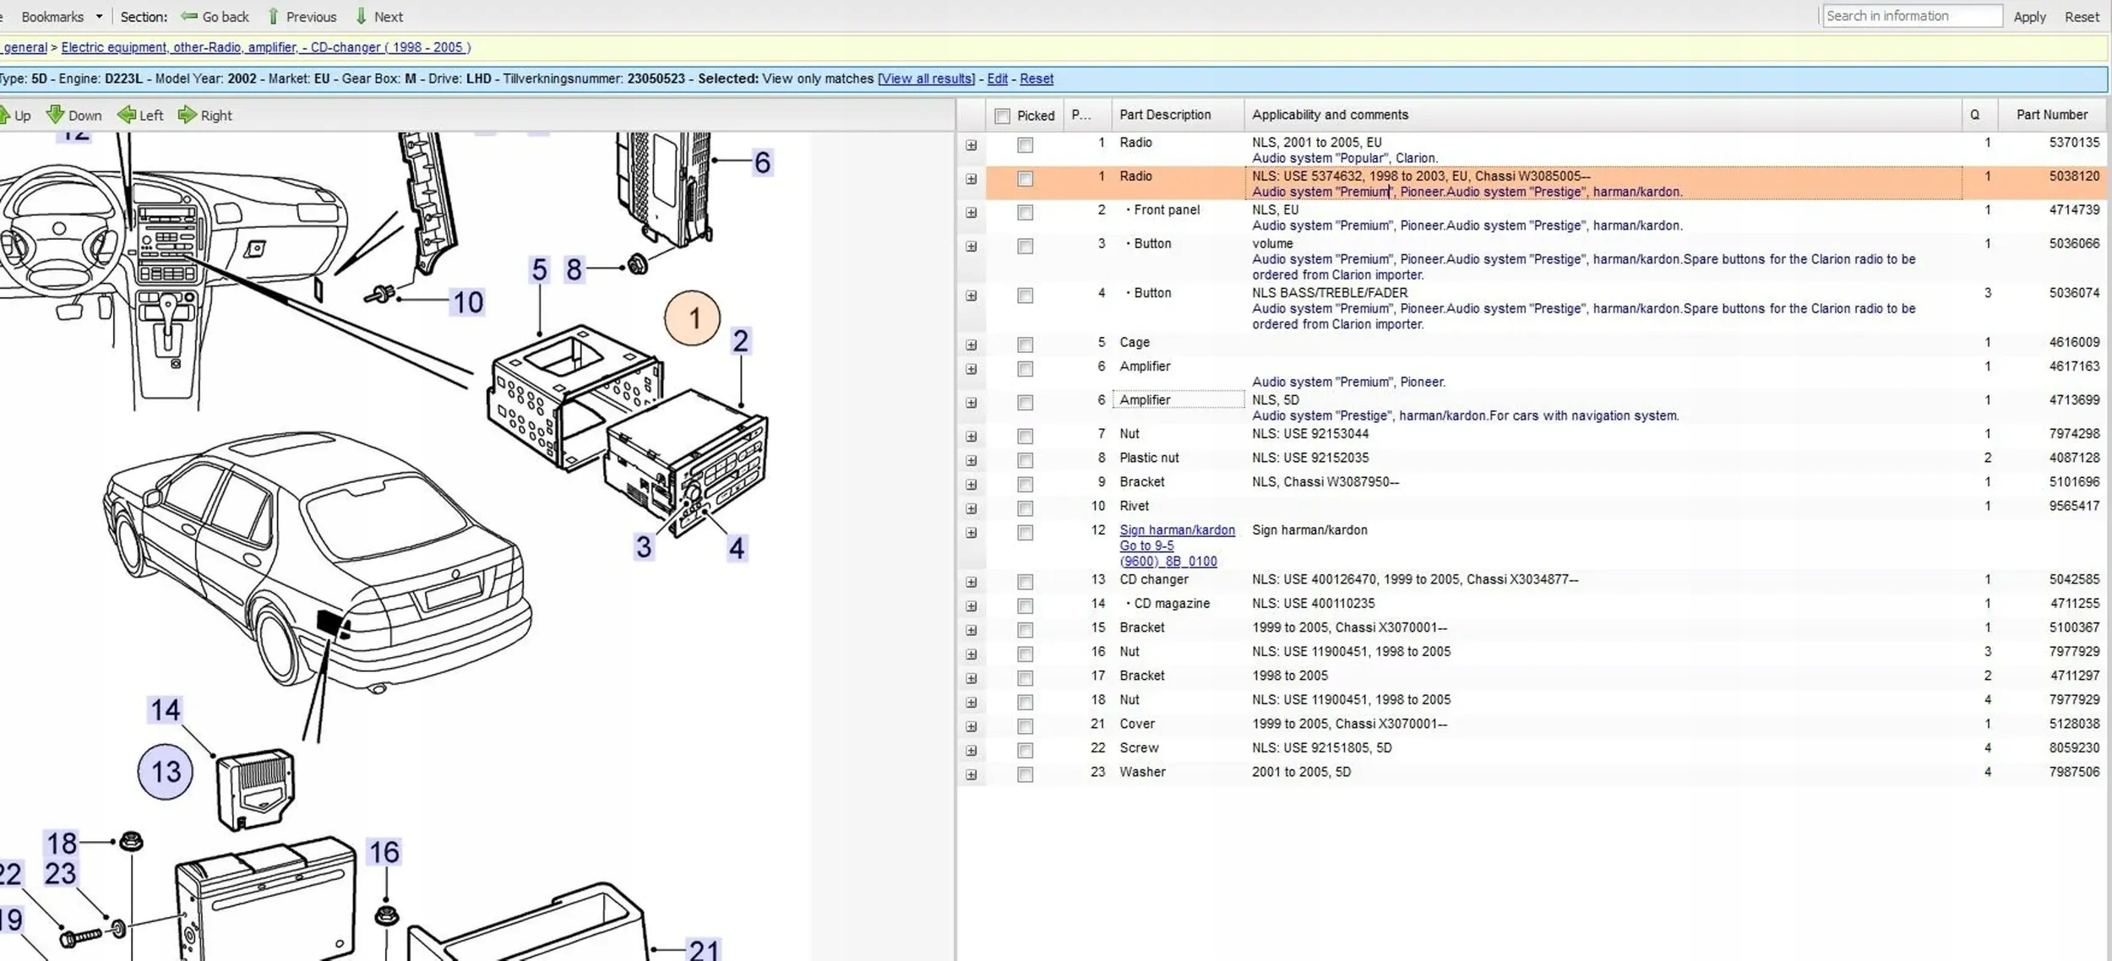The height and width of the screenshot is (961, 2112).
Task: Check the Picked header checkbox
Action: click(x=1002, y=116)
